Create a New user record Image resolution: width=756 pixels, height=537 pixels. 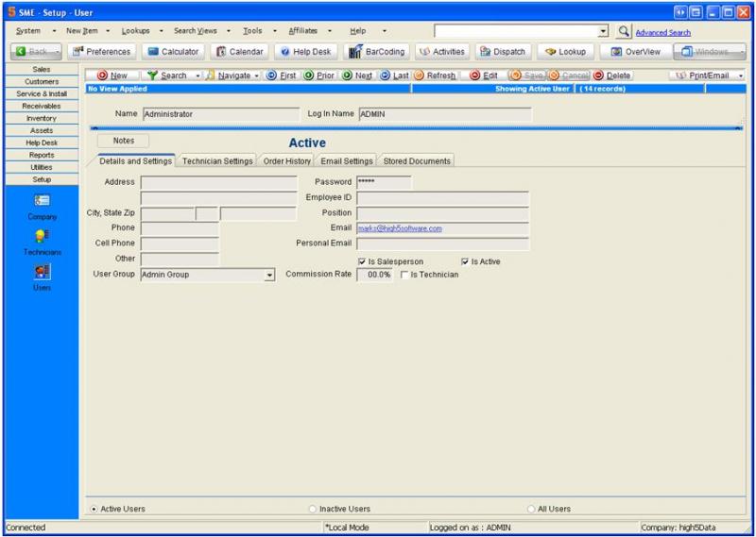112,76
